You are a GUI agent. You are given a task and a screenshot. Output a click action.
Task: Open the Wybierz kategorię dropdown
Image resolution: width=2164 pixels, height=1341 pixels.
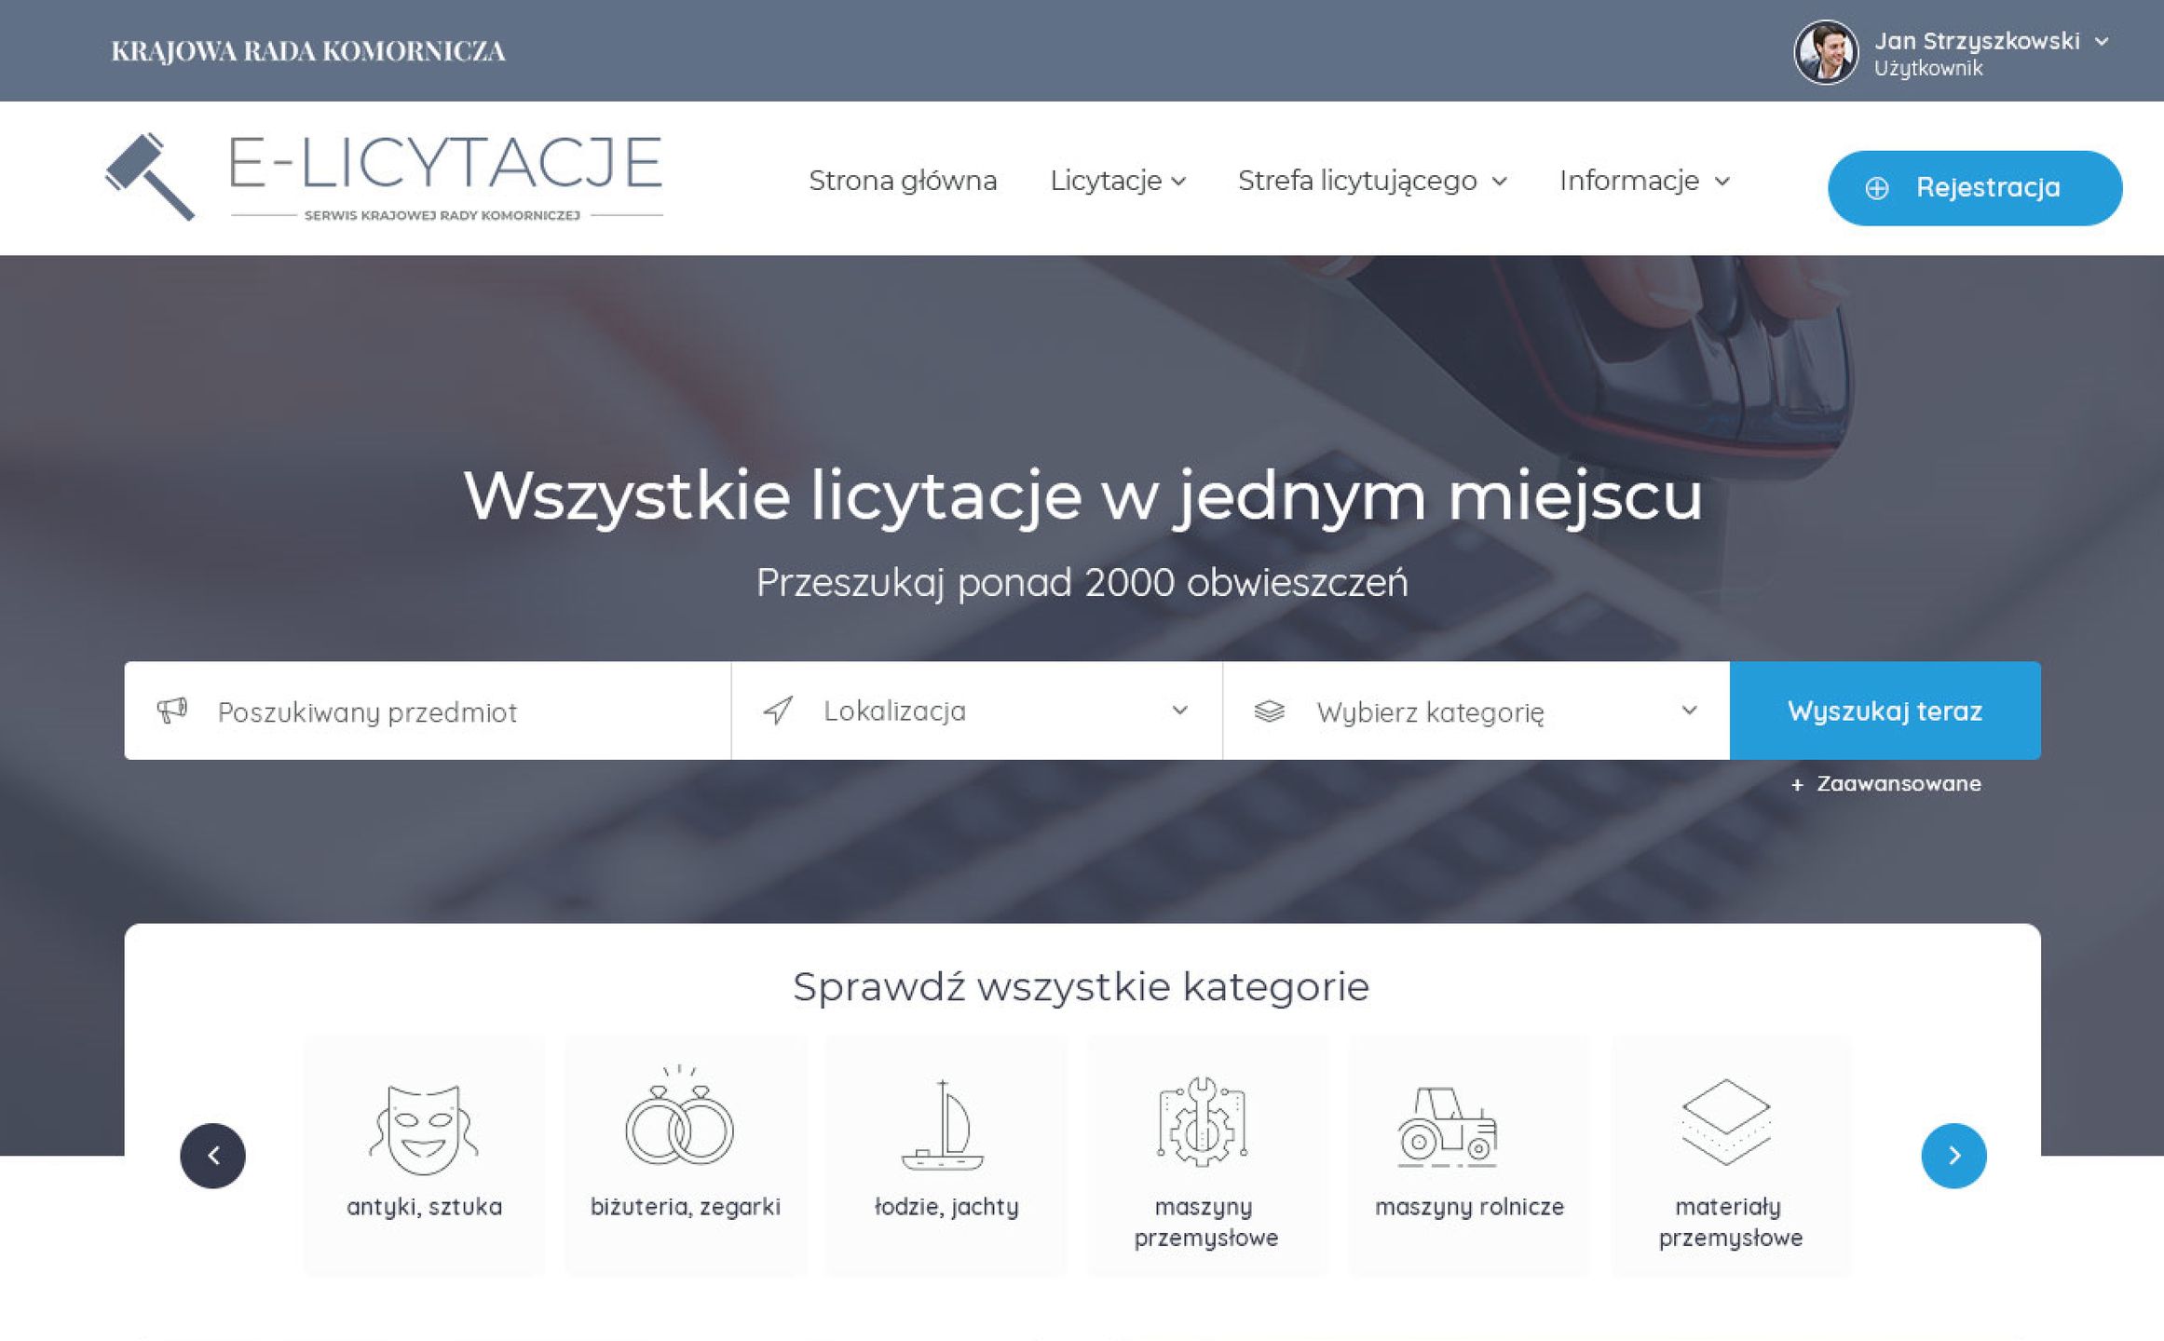(1476, 711)
